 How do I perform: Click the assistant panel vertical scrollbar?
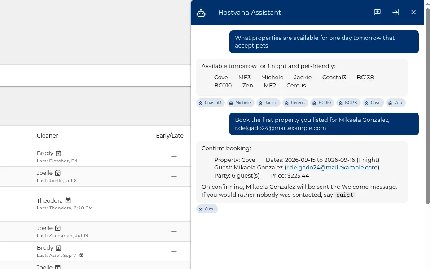pyautogui.click(x=427, y=106)
